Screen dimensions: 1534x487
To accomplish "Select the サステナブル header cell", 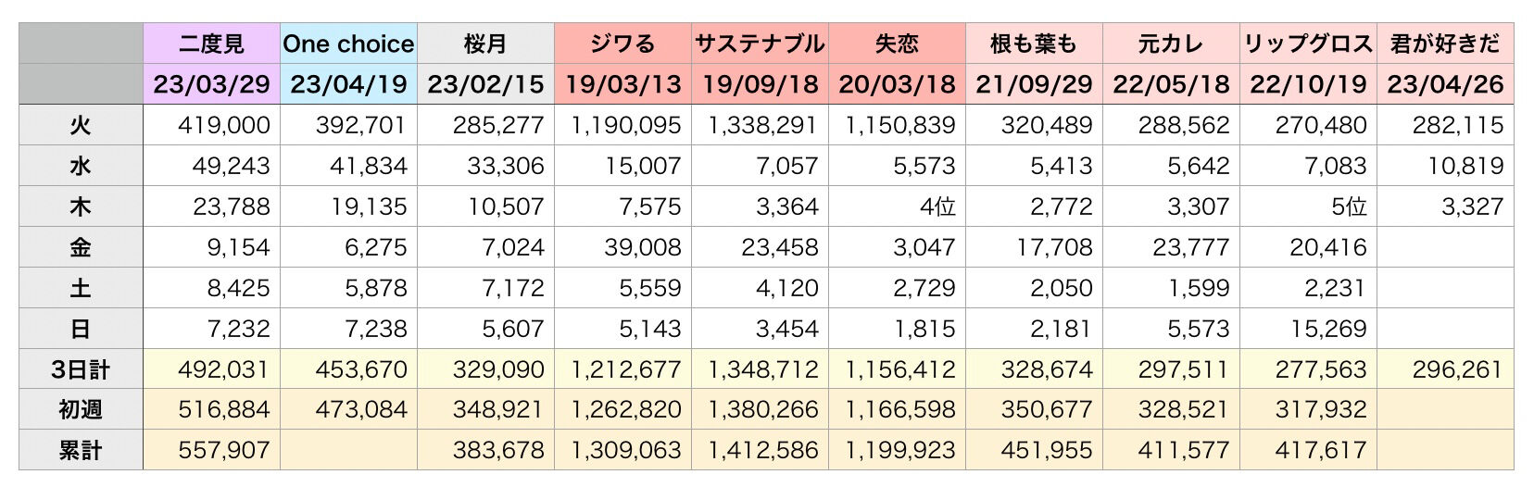I will [x=760, y=44].
